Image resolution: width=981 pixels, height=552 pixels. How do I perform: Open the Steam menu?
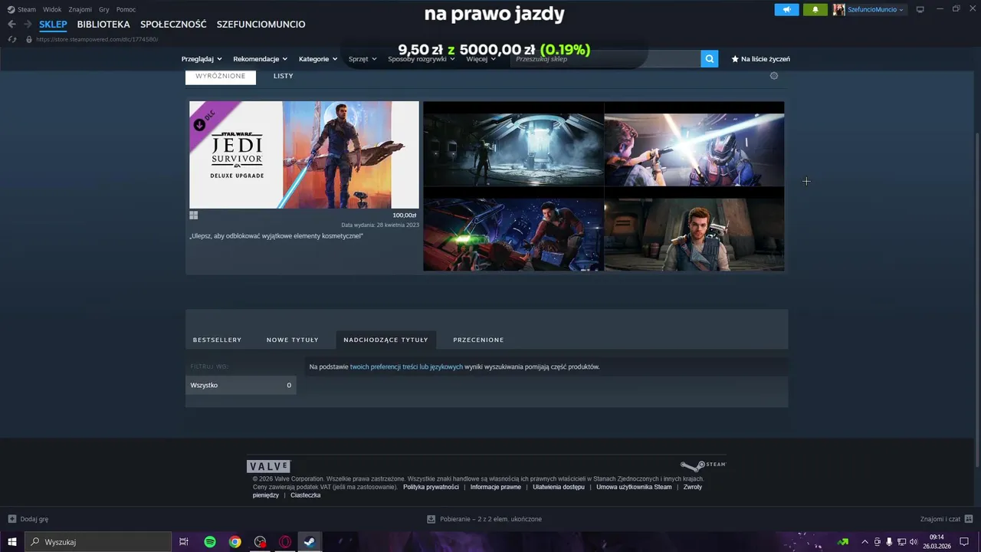pyautogui.click(x=22, y=9)
